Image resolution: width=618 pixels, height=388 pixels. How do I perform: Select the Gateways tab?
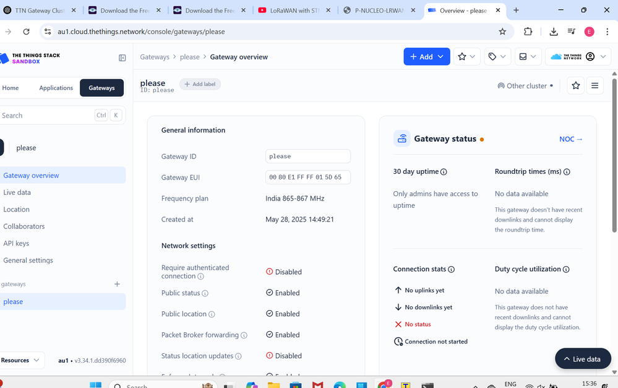click(101, 88)
